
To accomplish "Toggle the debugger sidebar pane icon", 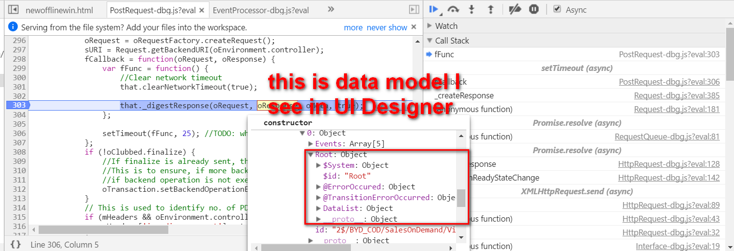I will click(x=414, y=9).
